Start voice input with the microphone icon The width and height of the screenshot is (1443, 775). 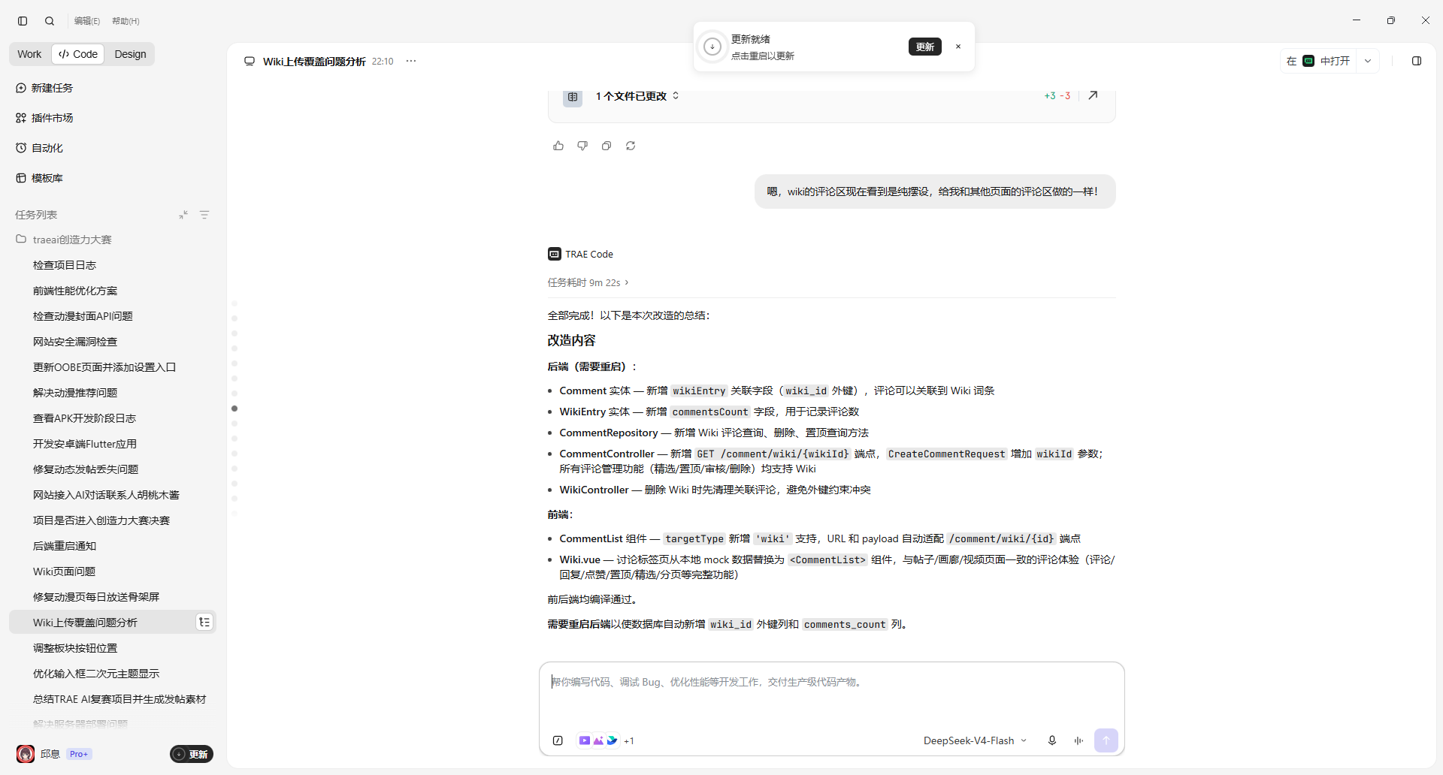click(1052, 740)
